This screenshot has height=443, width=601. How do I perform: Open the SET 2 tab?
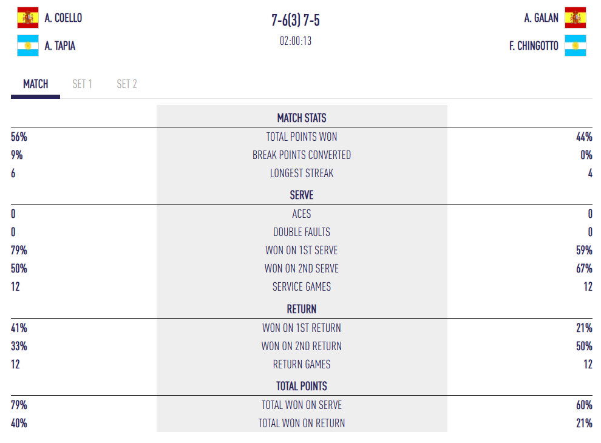(127, 84)
